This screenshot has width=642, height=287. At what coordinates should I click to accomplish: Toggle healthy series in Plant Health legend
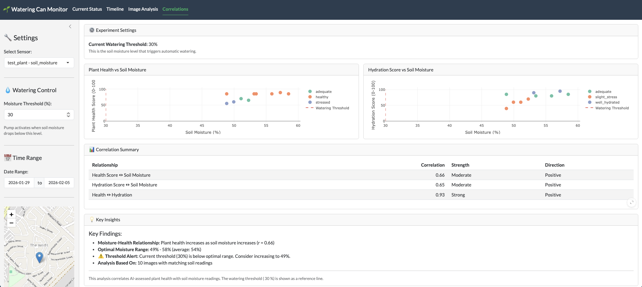322,97
